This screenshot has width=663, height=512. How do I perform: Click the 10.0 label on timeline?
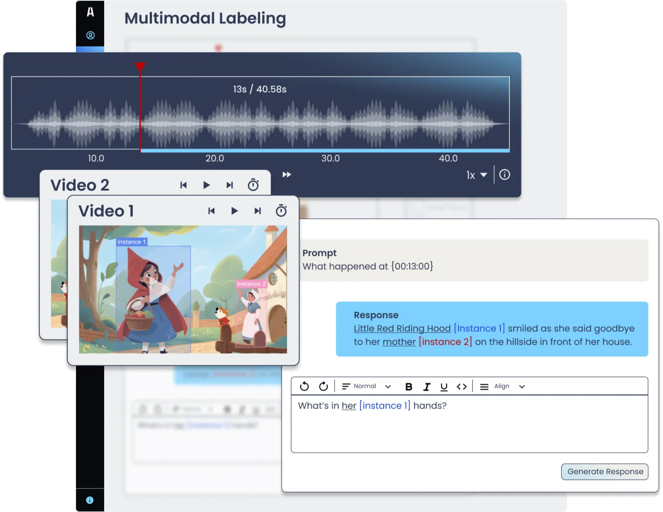point(96,158)
